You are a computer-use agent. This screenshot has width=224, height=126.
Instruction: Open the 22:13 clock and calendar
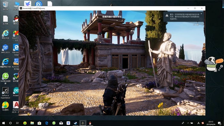coord(211,123)
